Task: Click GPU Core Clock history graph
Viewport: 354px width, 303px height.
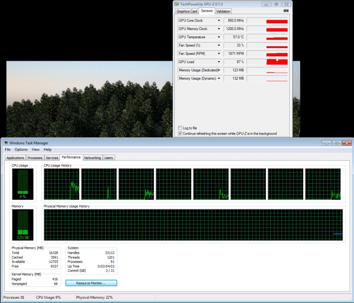Action: click(x=267, y=21)
